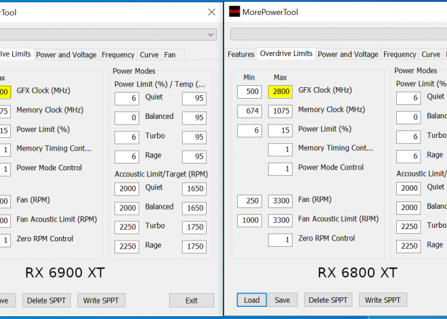Click the Power Mode Control field in the RX 6900 XT window
The image size is (447, 319).
coord(5,170)
